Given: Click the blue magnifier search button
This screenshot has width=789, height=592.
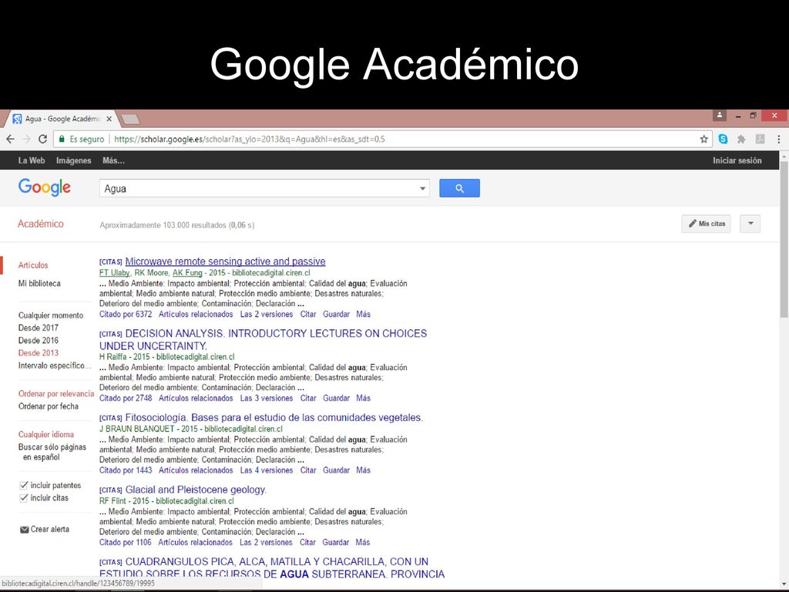Looking at the screenshot, I should coord(459,188).
